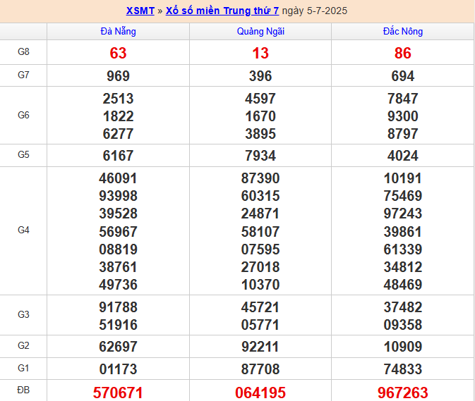The width and height of the screenshot is (475, 401).
Task: Click G4 number 39861
Action: pos(403,232)
